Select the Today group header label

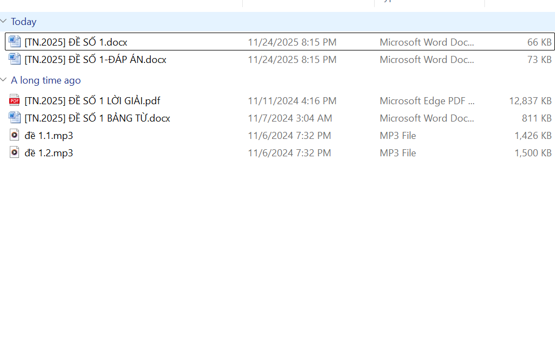click(24, 22)
